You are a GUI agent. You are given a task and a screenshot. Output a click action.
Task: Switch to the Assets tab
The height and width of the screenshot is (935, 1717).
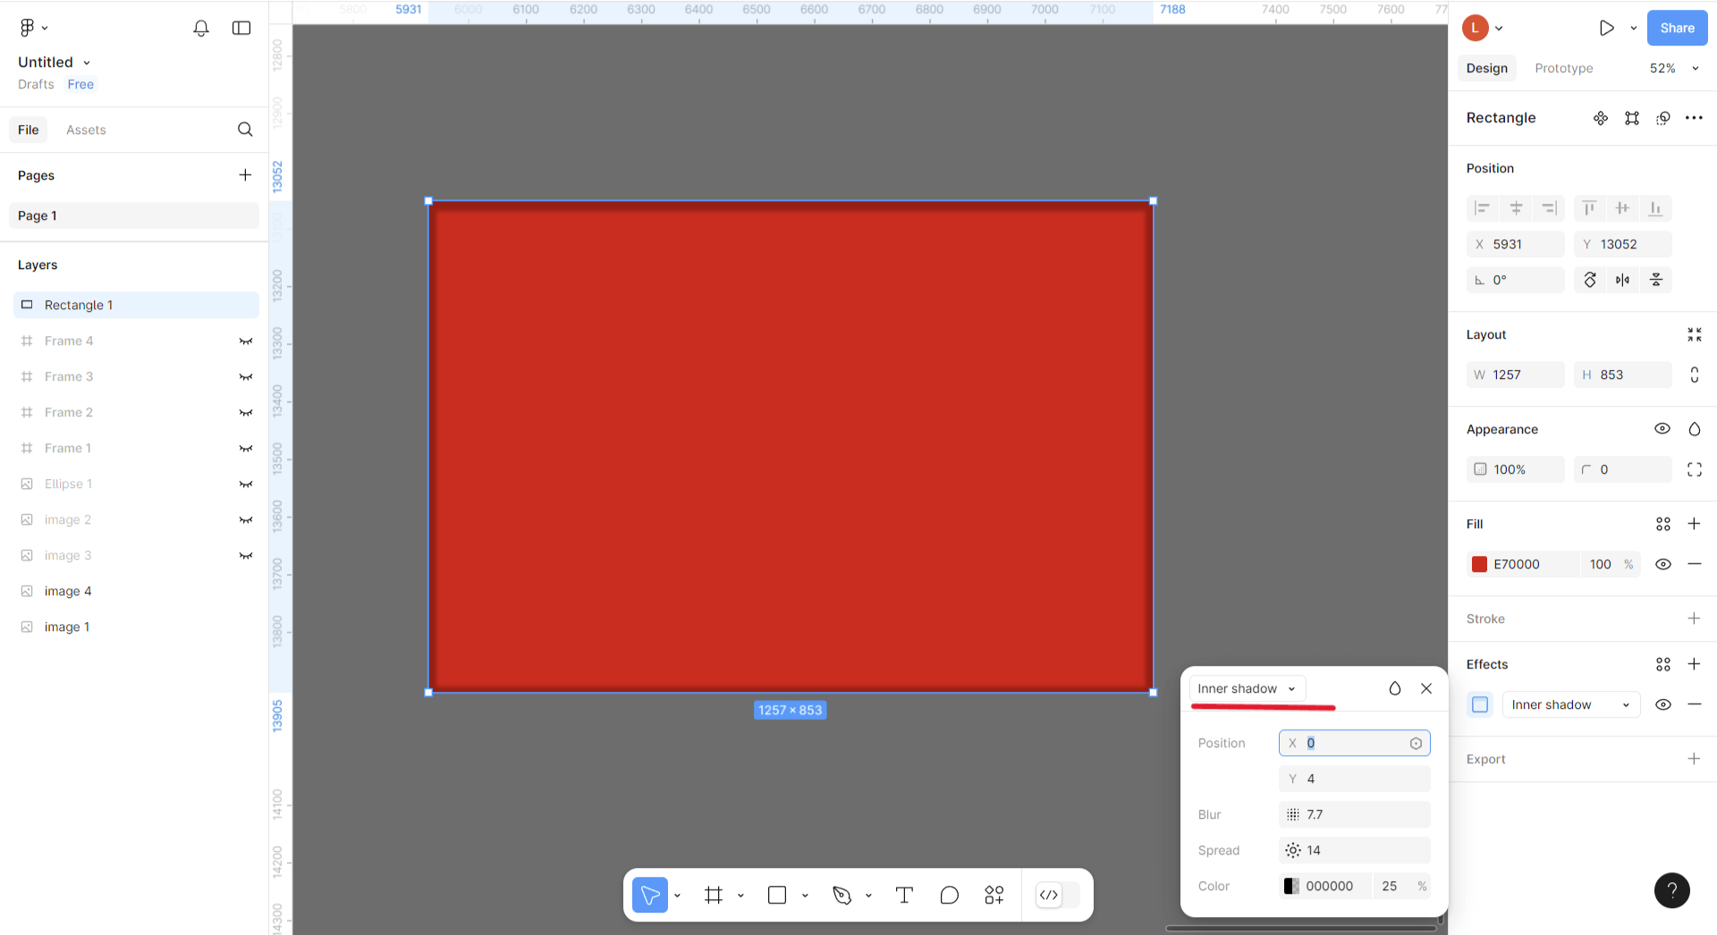86,130
